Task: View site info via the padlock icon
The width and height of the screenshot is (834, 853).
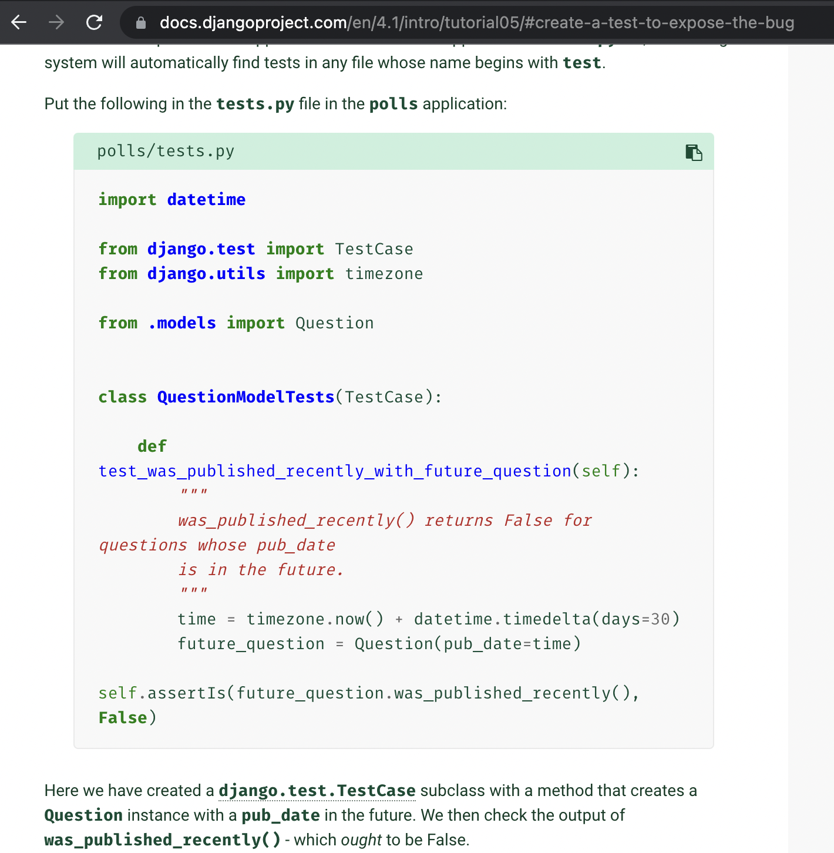Action: 140,23
